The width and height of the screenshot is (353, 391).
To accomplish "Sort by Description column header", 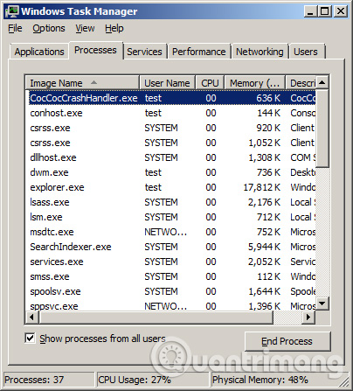I will click(x=301, y=83).
